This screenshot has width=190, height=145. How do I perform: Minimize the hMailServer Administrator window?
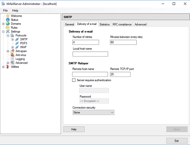point(163,4)
